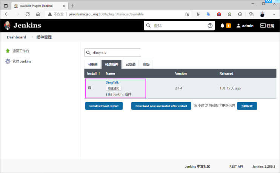280x173 pixels.
Task: Open Manage Jenkins gear icon
Action: tap(8, 61)
